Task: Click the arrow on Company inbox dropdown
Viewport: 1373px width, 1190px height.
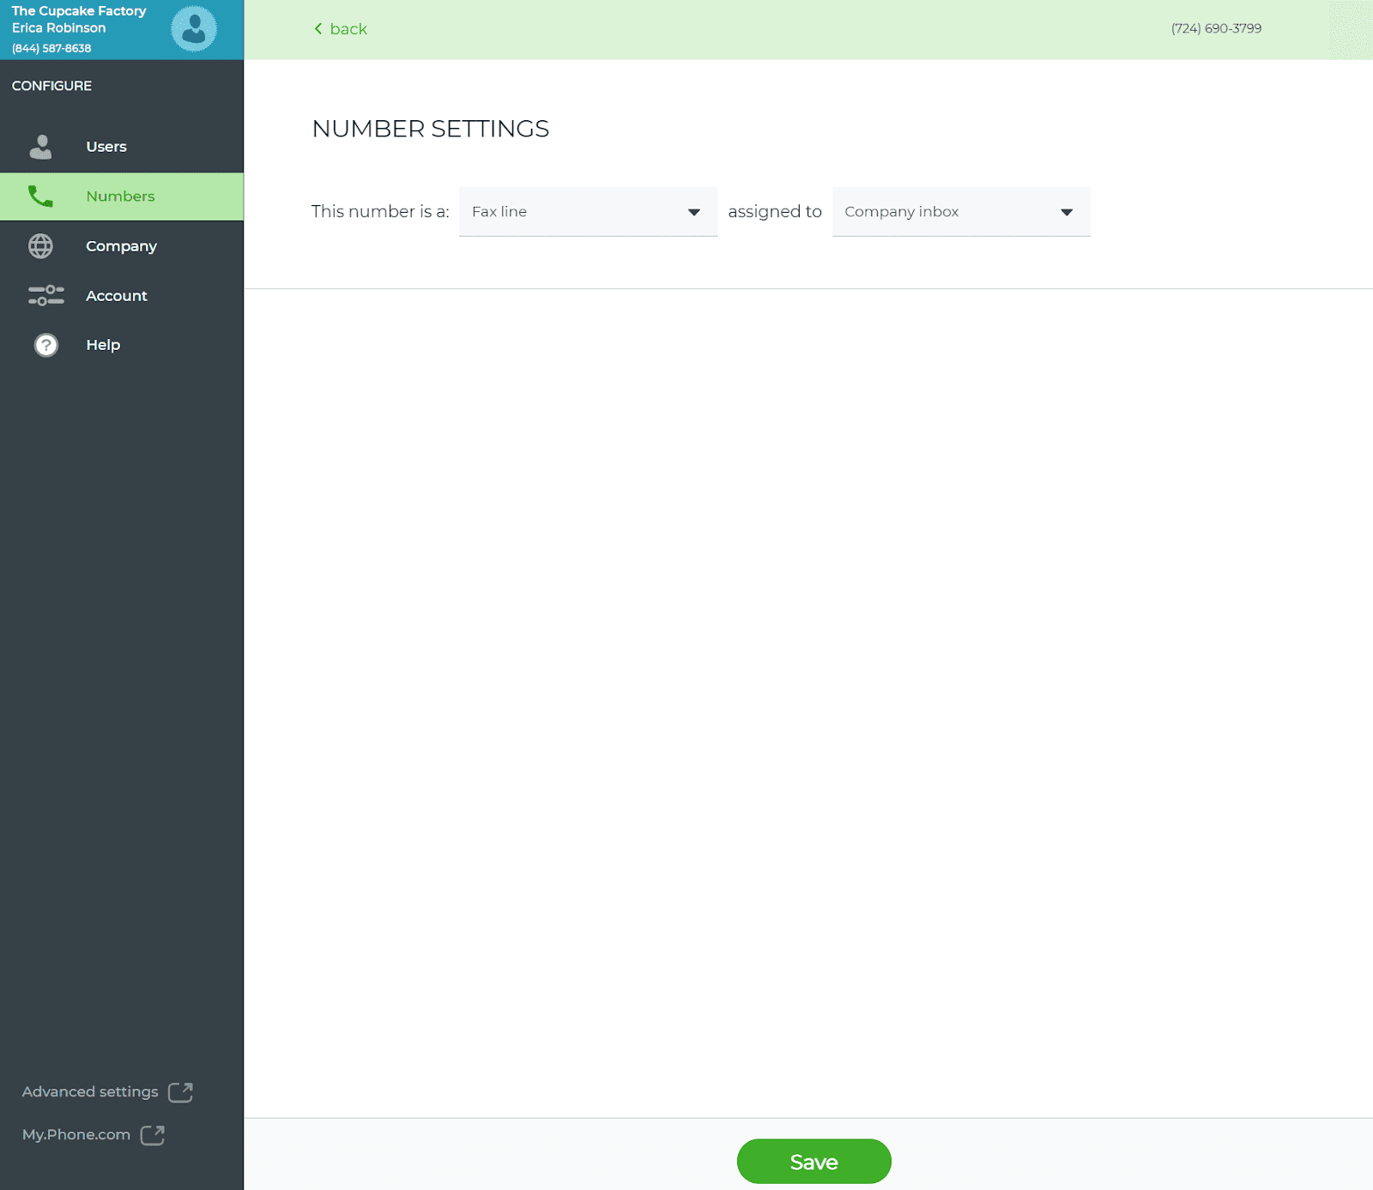Action: pyautogui.click(x=1067, y=212)
